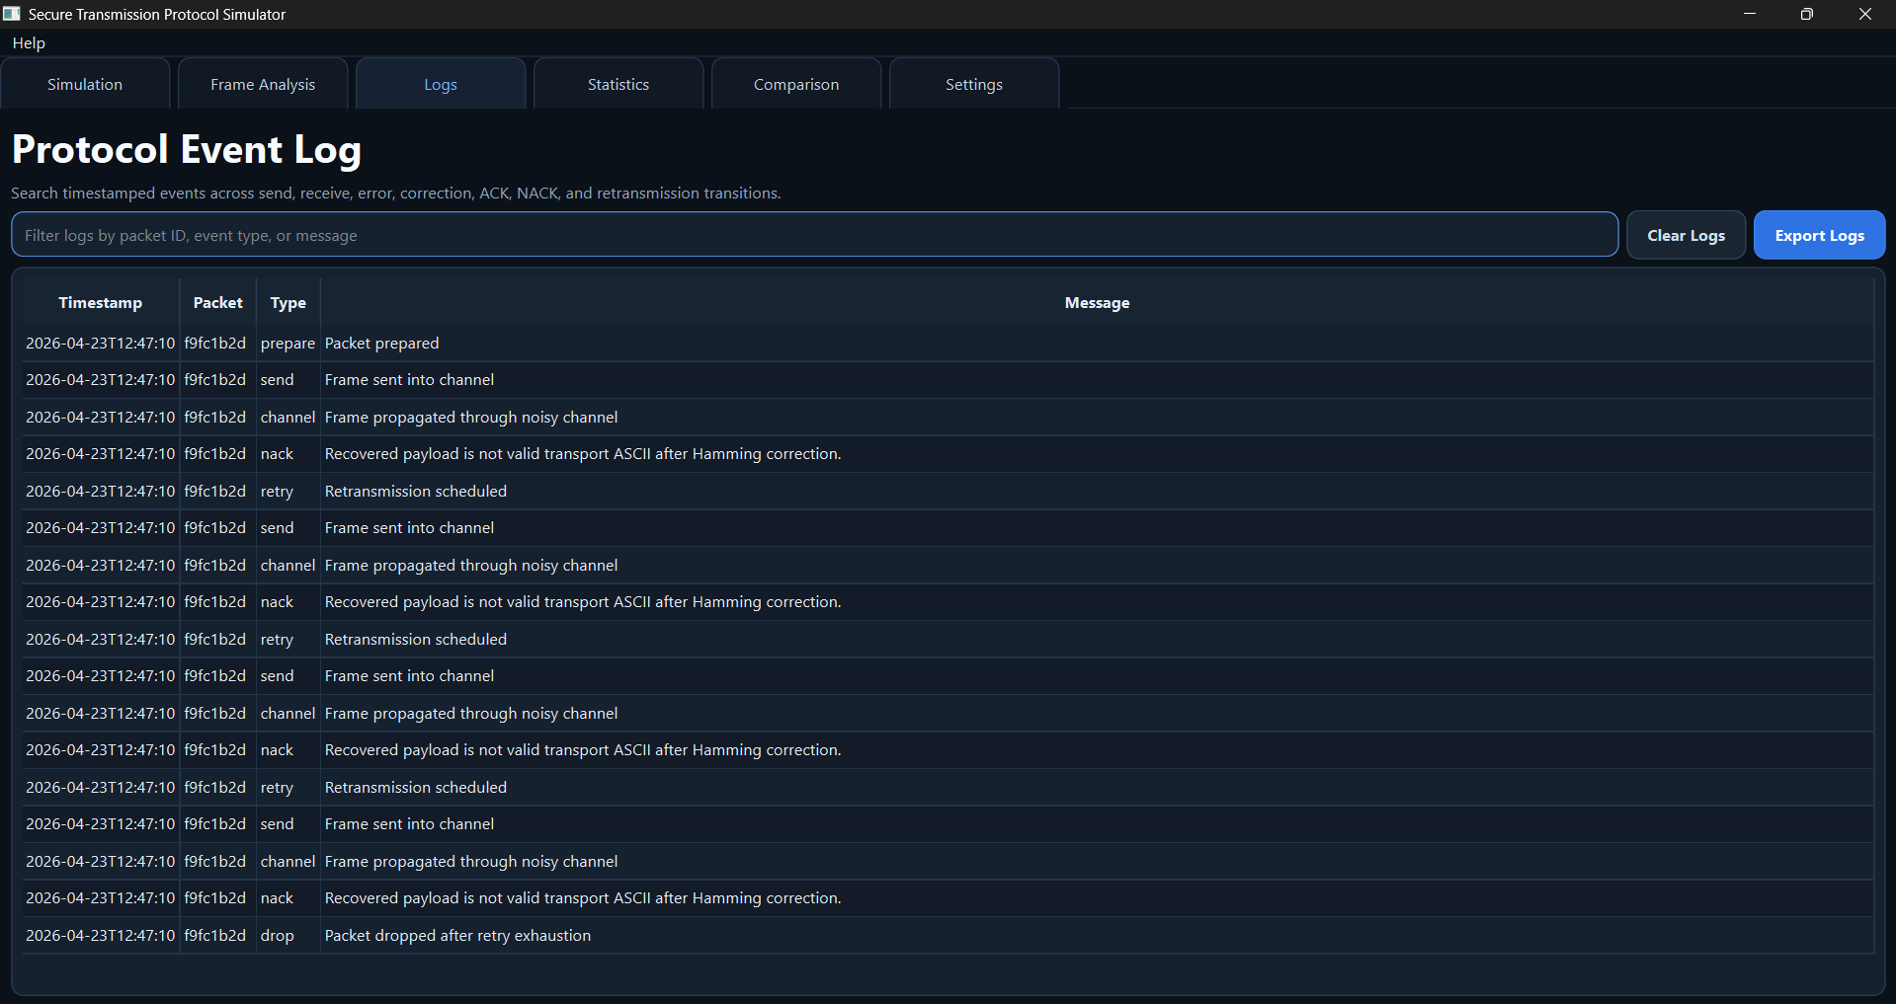Select the first "Frame sent into channel" message
This screenshot has height=1004, width=1896.
click(409, 380)
